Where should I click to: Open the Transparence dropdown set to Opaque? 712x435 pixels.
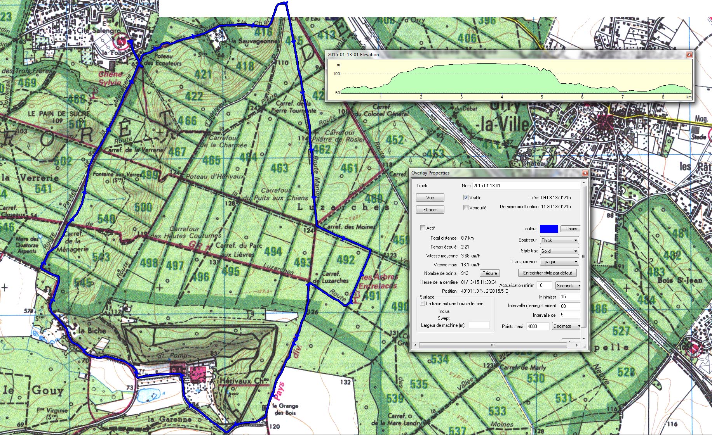(559, 262)
